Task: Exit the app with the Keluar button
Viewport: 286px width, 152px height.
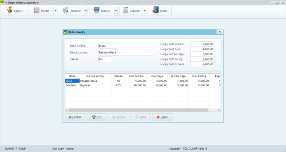Action: point(160,11)
